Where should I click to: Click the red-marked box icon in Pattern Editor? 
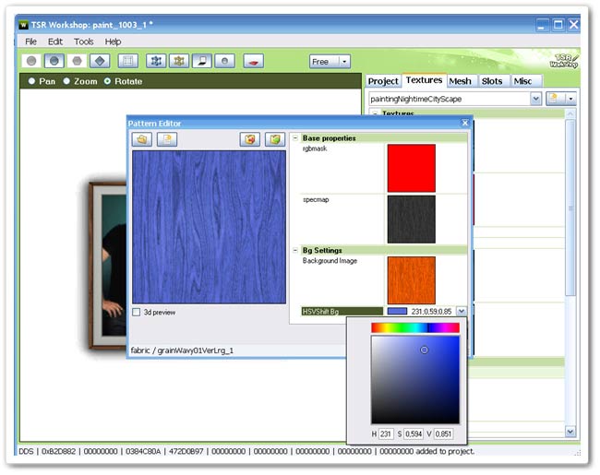click(x=250, y=139)
